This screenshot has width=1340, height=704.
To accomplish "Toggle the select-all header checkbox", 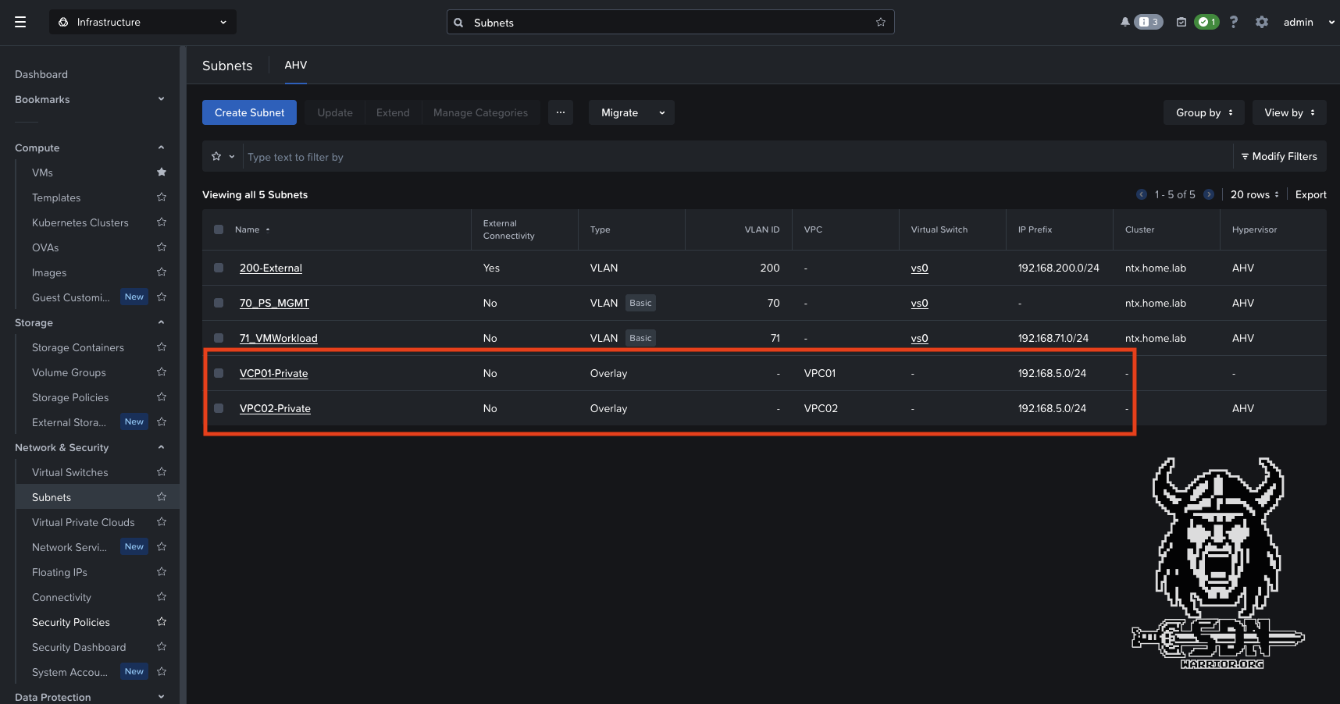I will point(219,229).
